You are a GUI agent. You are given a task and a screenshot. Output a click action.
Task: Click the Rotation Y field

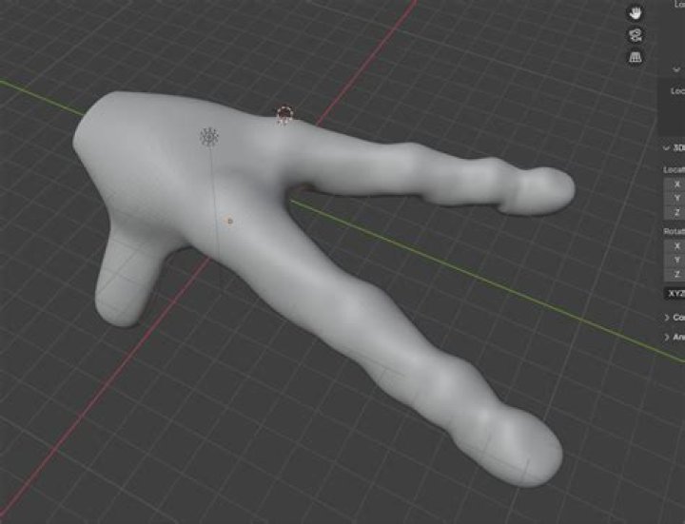675,261
